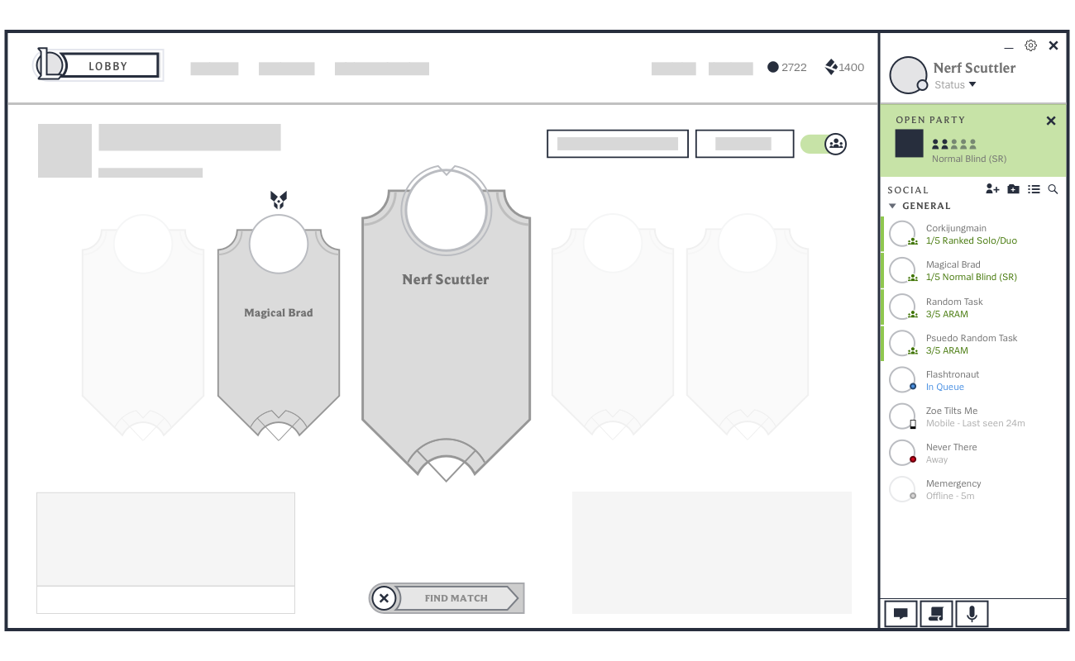Click the add folder icon in Social
This screenshot has width=1075, height=661.
tap(1013, 189)
